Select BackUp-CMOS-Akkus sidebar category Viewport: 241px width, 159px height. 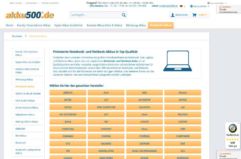[28, 122]
